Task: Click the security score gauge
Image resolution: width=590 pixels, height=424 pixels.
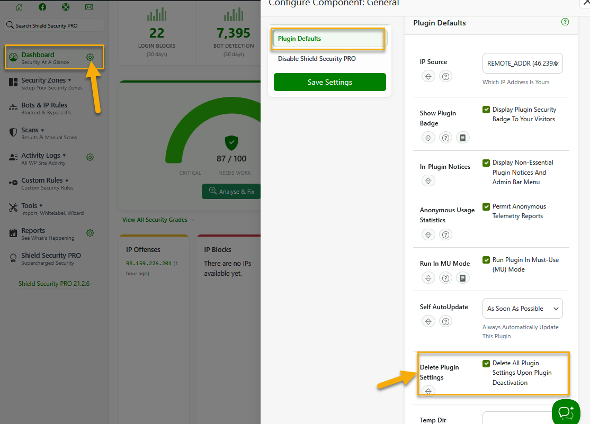Action: [214, 130]
